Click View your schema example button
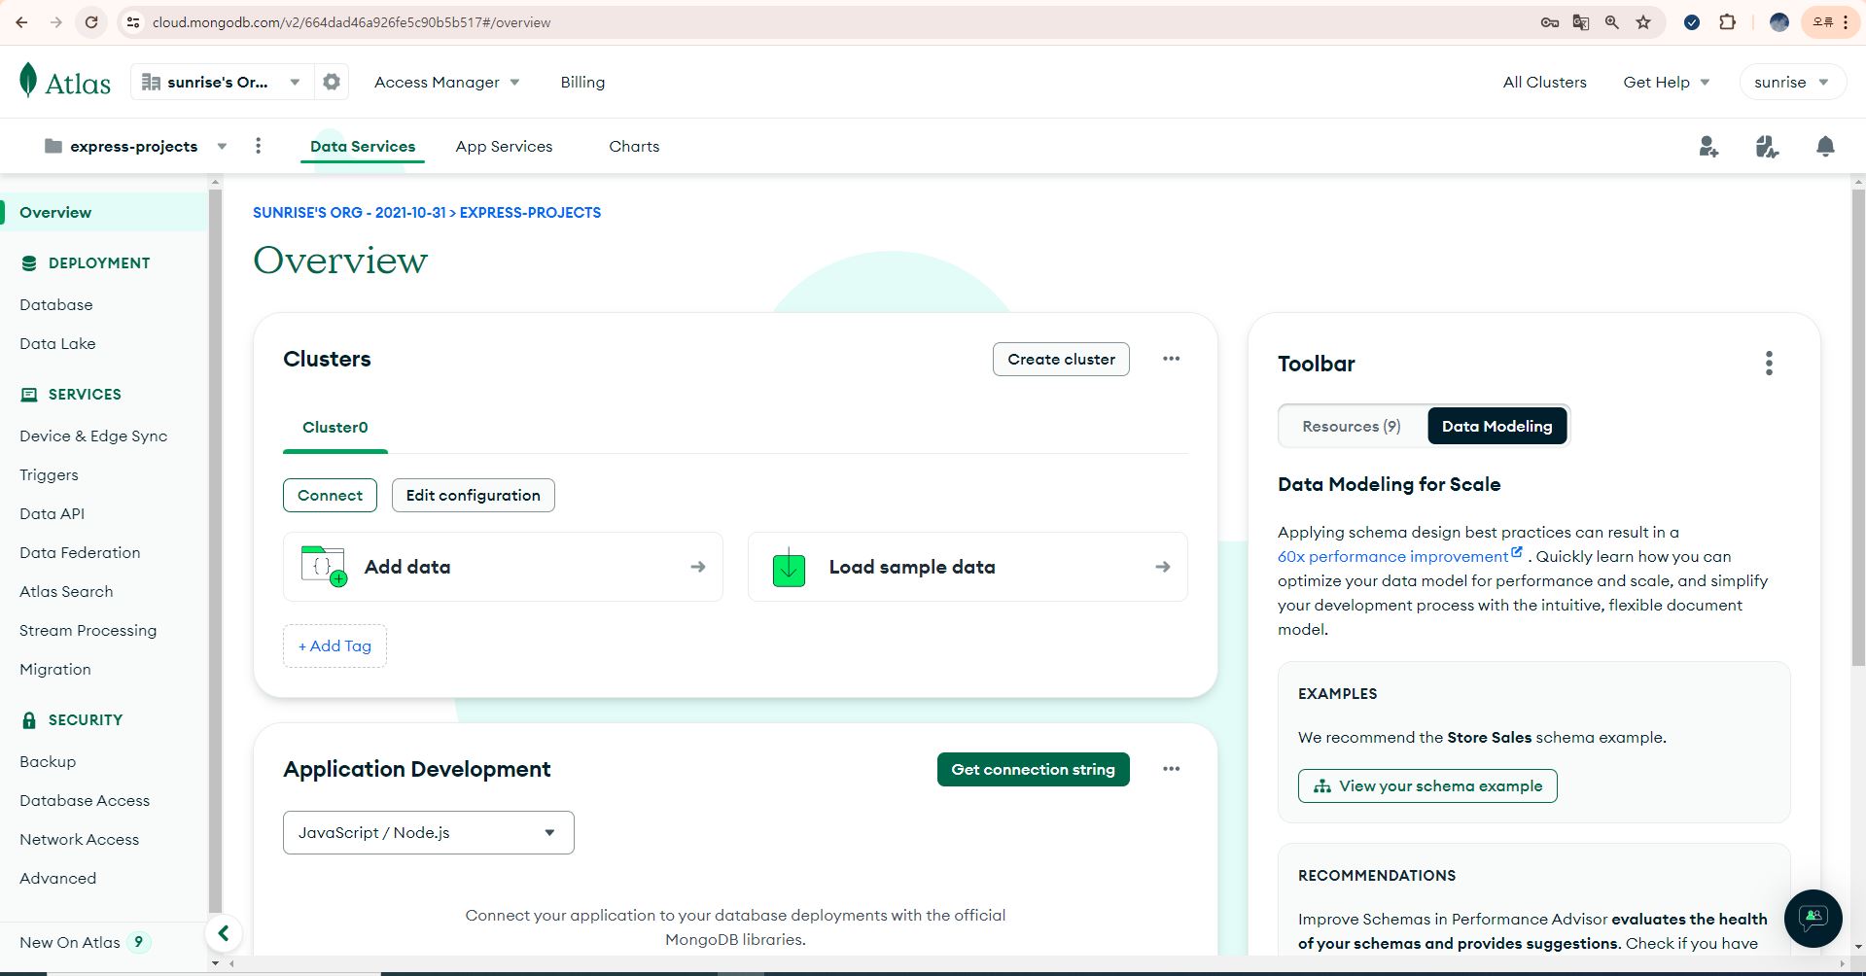The image size is (1866, 976). pyautogui.click(x=1427, y=786)
